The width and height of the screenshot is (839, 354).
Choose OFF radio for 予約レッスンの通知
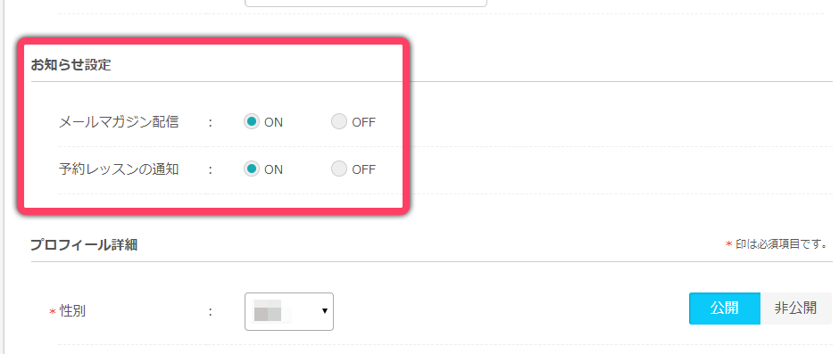339,169
